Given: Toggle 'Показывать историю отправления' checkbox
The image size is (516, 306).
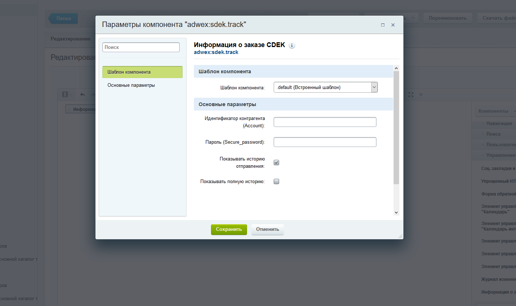Looking at the screenshot, I should (x=276, y=163).
